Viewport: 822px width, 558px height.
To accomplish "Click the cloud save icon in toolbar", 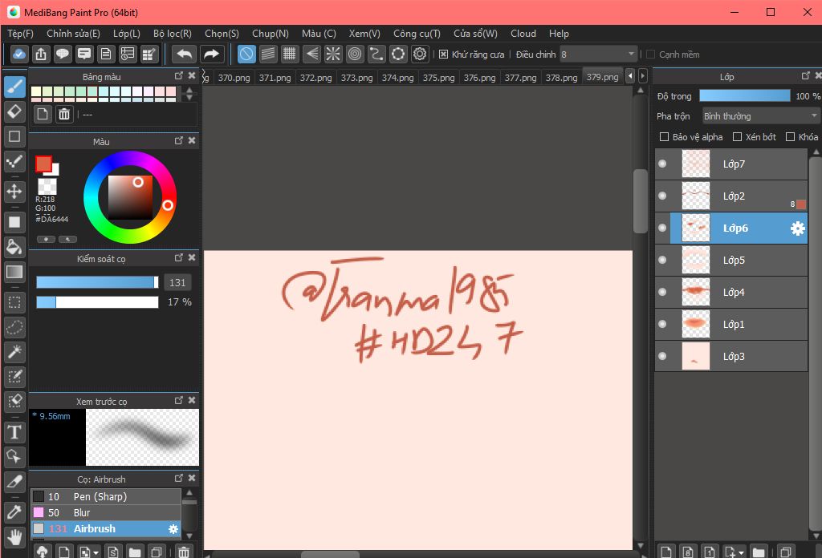I will click(x=19, y=54).
